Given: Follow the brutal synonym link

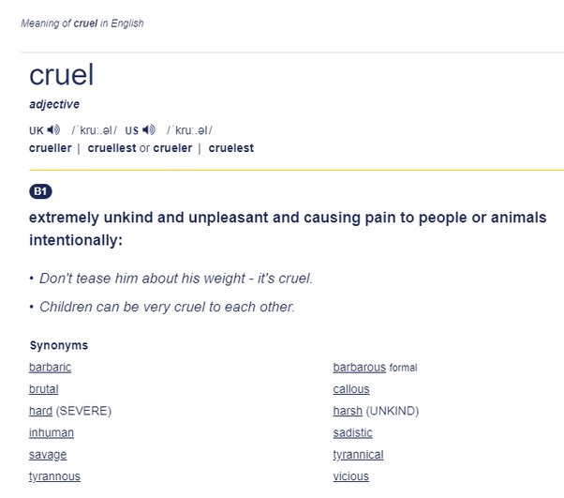Looking at the screenshot, I should (x=43, y=389).
